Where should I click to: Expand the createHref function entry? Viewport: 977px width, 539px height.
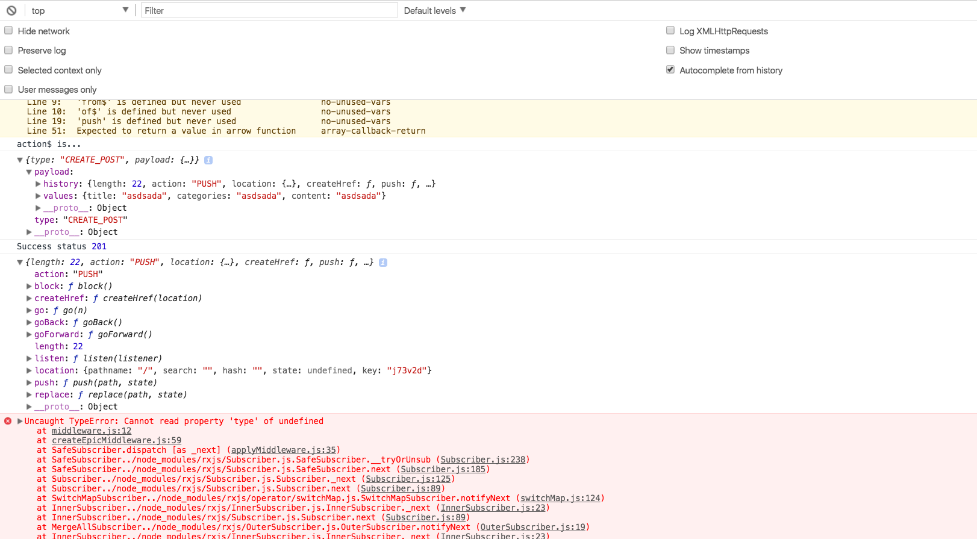click(29, 299)
